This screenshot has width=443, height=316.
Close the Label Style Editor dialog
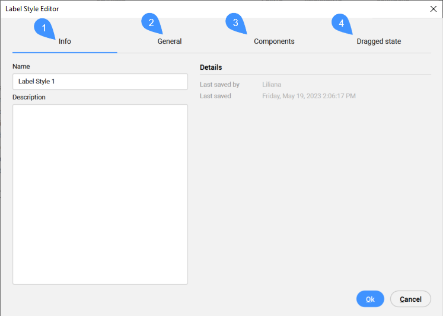click(433, 9)
